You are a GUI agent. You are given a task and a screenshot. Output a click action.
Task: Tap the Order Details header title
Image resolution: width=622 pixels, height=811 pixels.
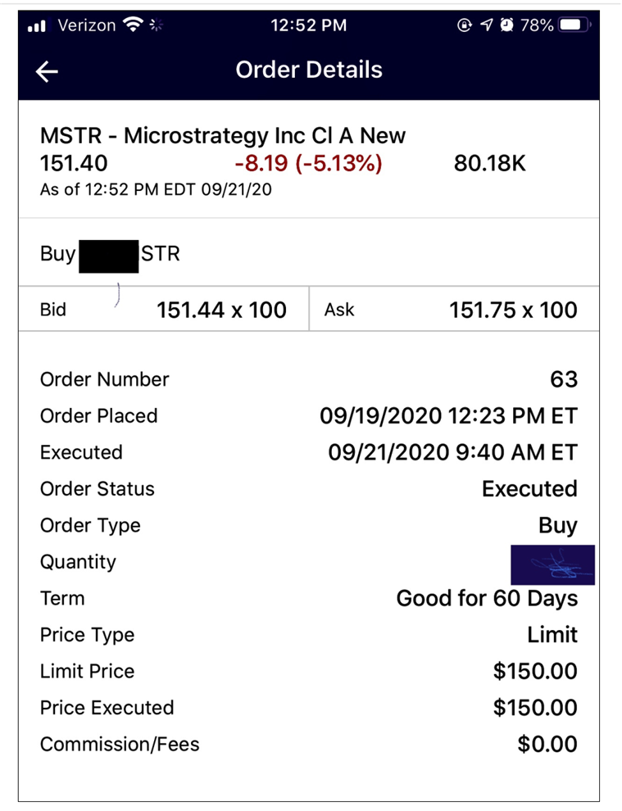[309, 70]
